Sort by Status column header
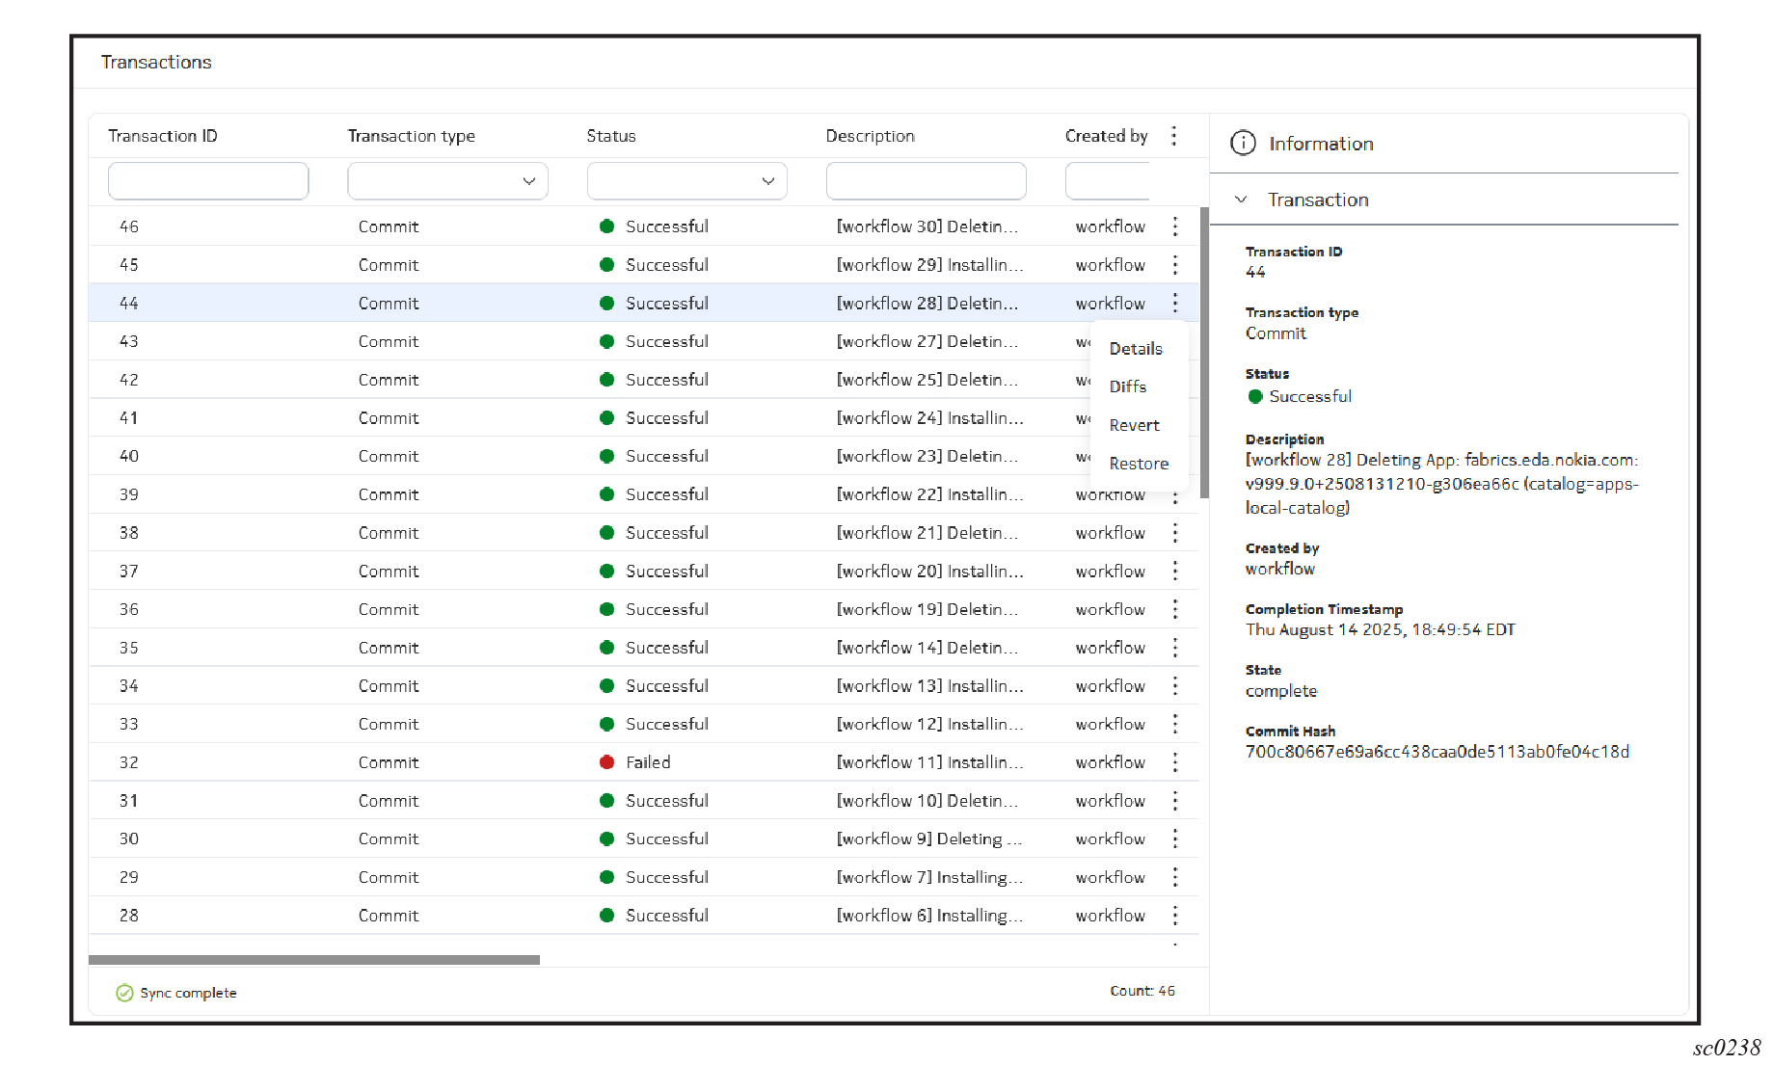 (611, 136)
